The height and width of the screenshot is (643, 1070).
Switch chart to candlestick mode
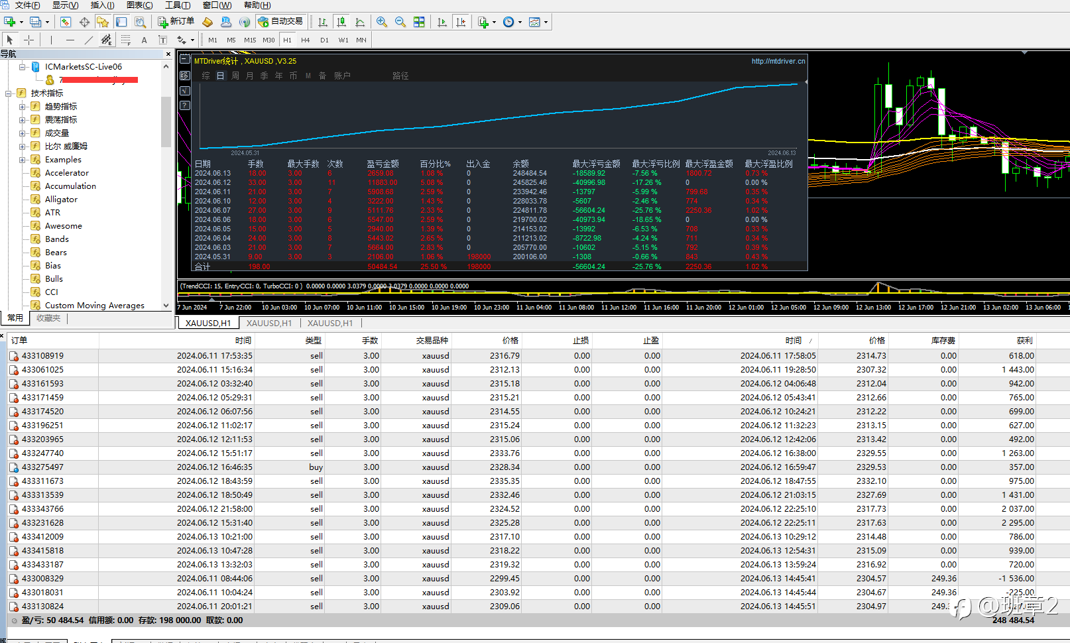341,22
